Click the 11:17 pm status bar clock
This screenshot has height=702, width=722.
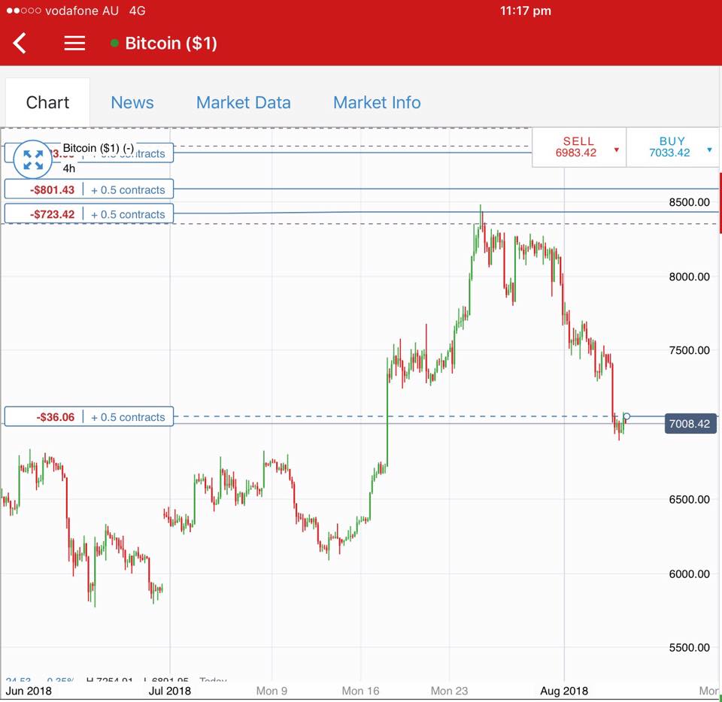(526, 11)
